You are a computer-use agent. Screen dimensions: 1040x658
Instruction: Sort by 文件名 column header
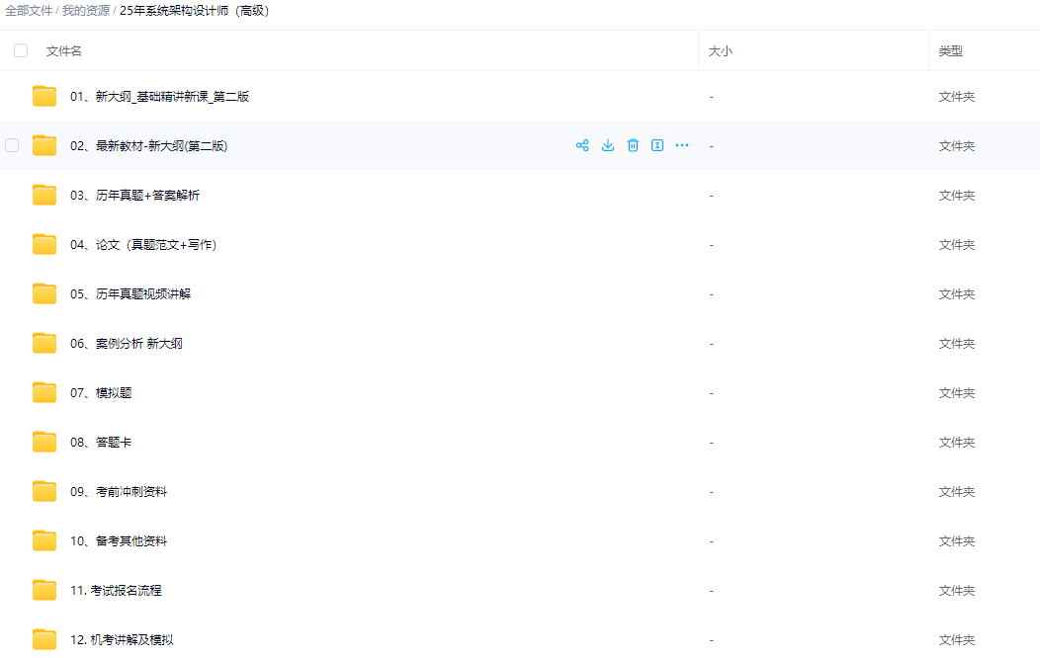click(x=63, y=51)
